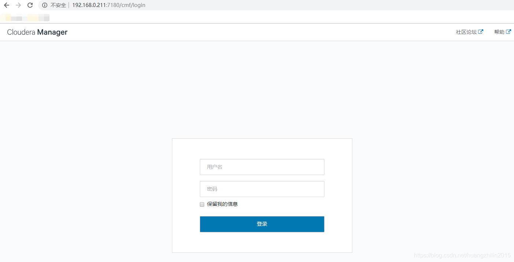The height and width of the screenshot is (262, 514).
Task: Focus the 用户名 username field
Action: (262, 167)
